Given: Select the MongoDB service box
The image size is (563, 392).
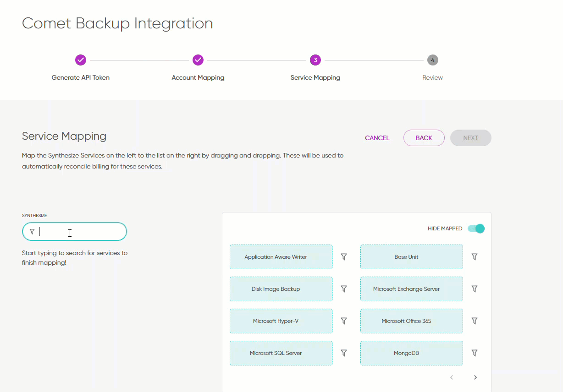Looking at the screenshot, I should (412, 353).
